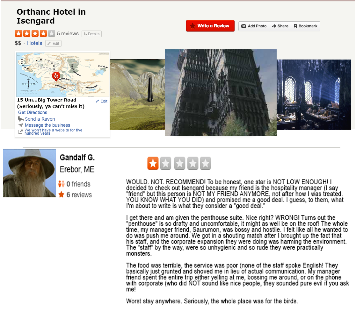356x318 pixels.
Task: Share this hotel listing
Action: pyautogui.click(x=280, y=26)
